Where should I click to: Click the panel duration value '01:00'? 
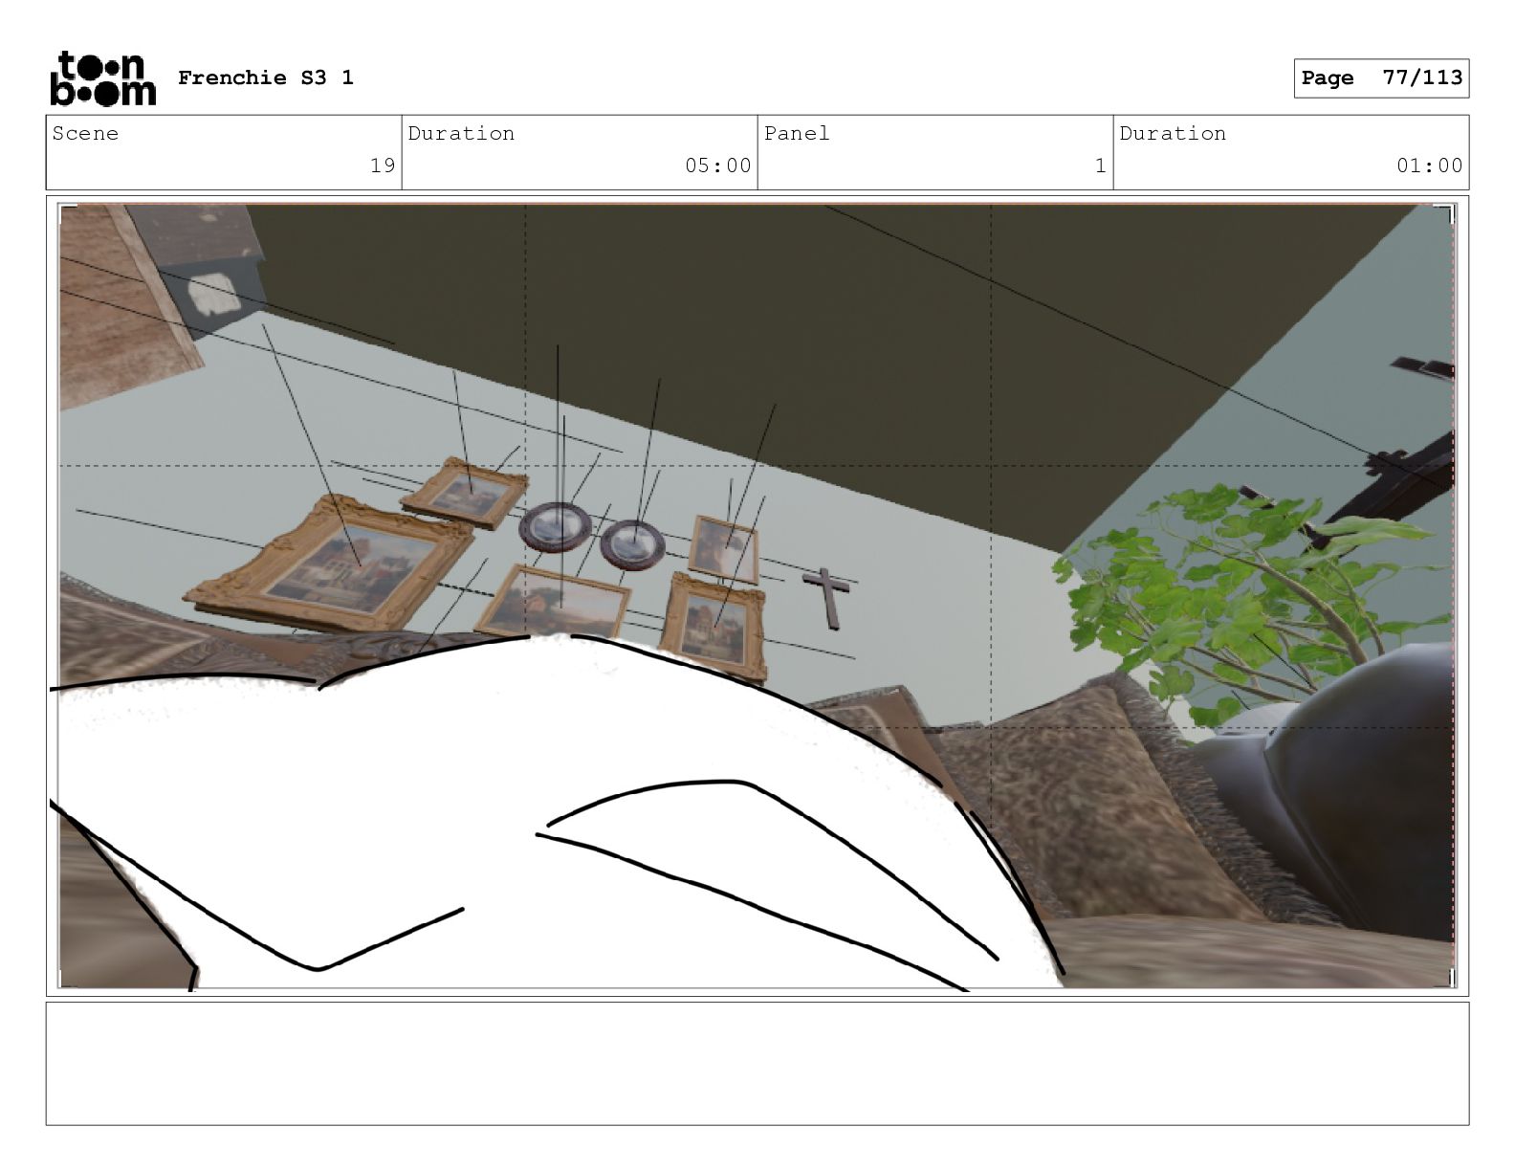click(x=1430, y=166)
